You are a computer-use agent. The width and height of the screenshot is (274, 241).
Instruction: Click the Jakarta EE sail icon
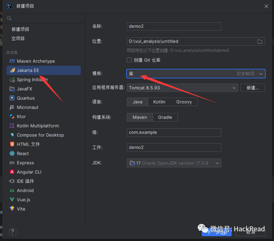pos(12,70)
